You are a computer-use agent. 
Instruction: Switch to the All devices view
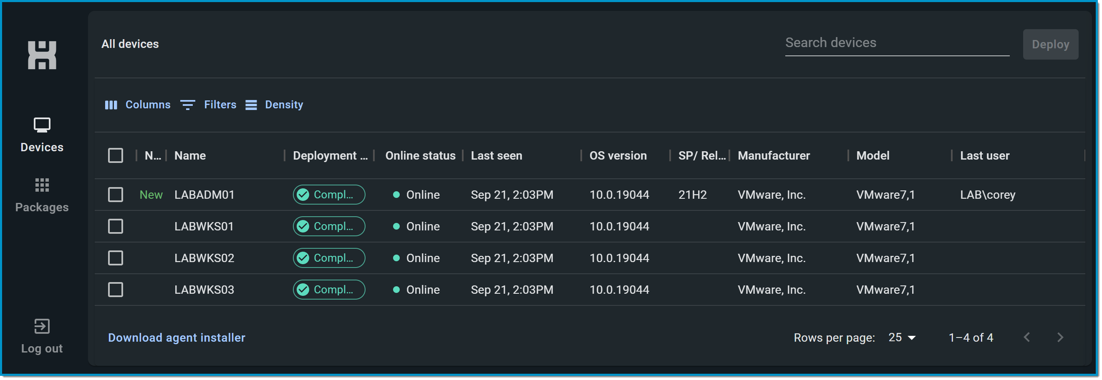coord(130,44)
